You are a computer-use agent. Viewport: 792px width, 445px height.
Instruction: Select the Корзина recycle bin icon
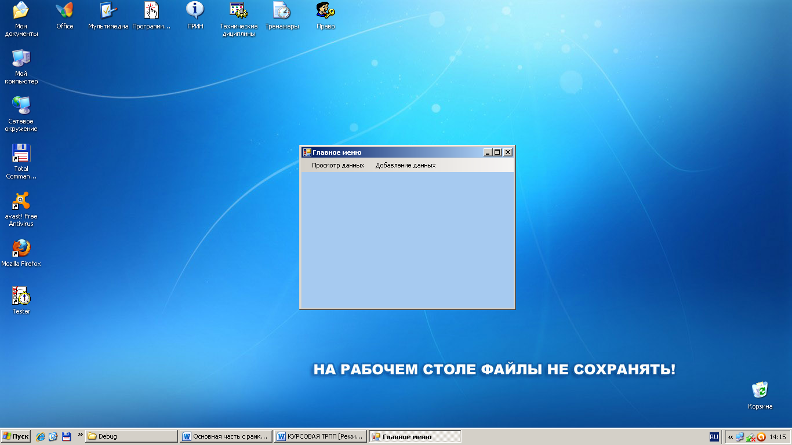(x=760, y=396)
